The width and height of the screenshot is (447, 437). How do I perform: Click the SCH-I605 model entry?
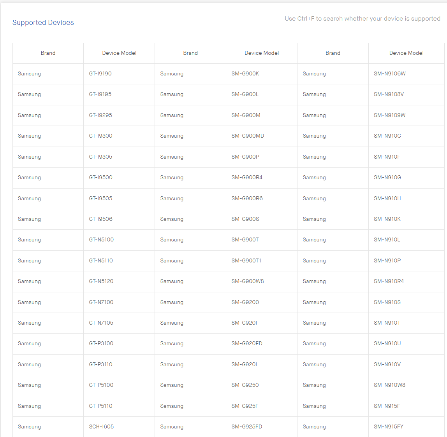(101, 427)
